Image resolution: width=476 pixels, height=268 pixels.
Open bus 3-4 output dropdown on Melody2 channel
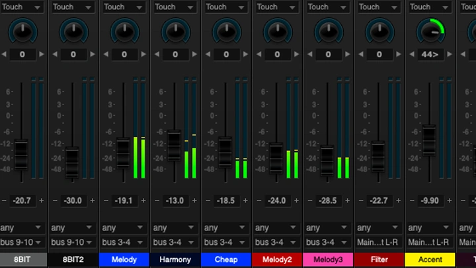click(x=276, y=242)
